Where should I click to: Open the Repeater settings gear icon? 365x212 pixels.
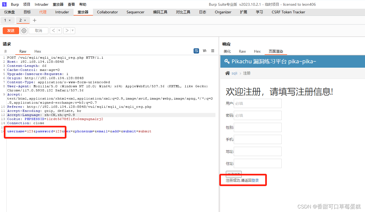24,31
